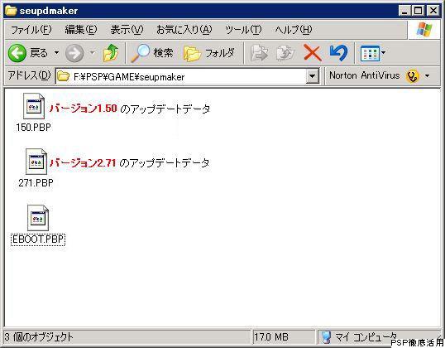Click the address path field
445x348 pixels.
coord(181,76)
